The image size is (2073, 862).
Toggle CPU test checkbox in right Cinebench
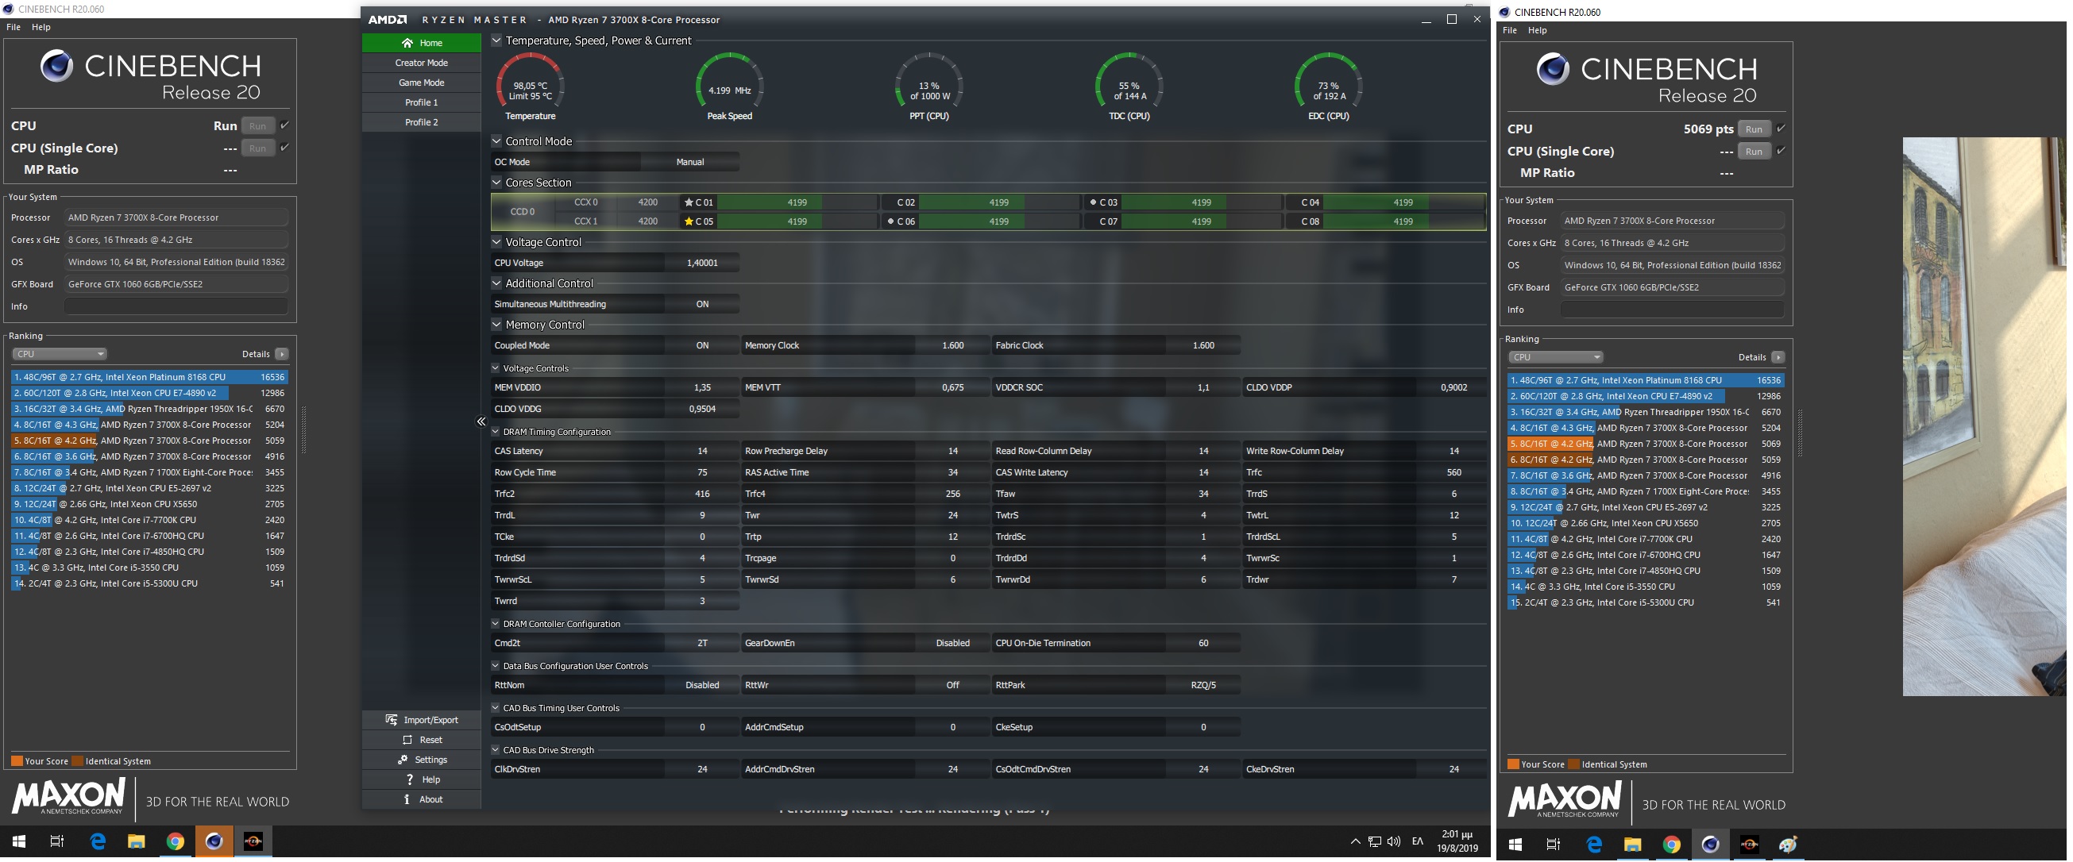tap(1781, 129)
